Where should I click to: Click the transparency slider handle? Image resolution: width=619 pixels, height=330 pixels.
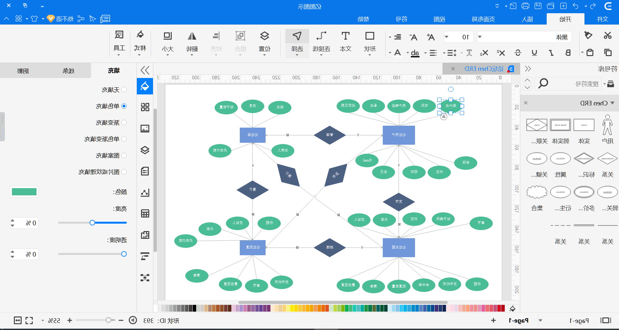[x=124, y=254]
